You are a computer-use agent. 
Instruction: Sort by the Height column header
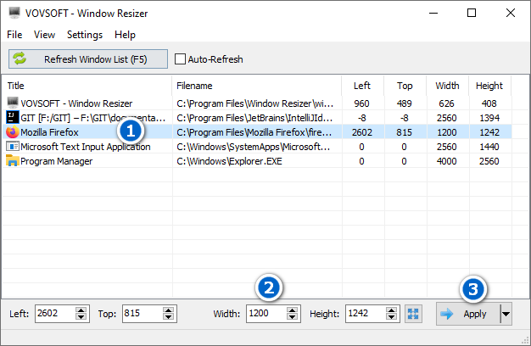pyautogui.click(x=489, y=86)
